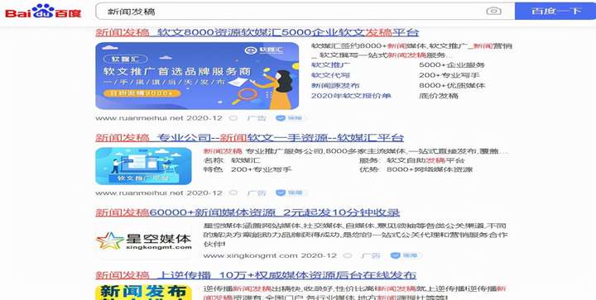Click the Baidu logo

click(x=43, y=12)
